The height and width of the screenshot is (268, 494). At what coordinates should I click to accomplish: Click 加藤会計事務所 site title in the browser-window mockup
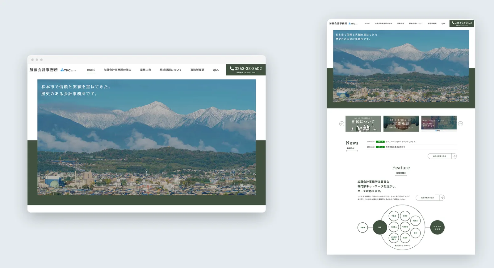44,70
